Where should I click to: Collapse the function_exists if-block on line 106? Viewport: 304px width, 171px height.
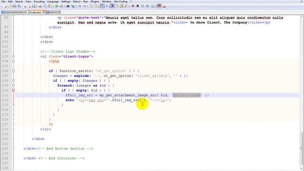(13, 71)
